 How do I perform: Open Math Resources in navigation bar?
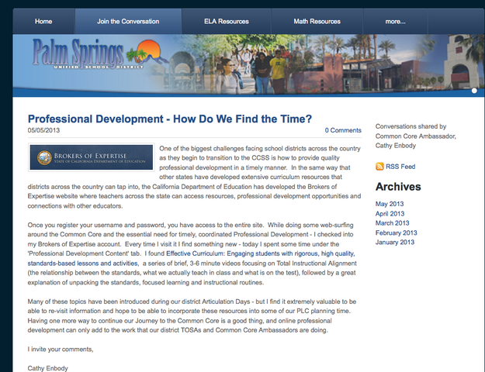pyautogui.click(x=317, y=22)
